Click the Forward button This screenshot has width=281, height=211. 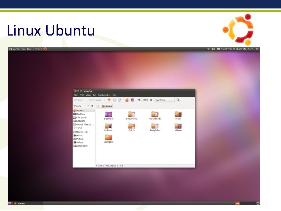coord(96,100)
